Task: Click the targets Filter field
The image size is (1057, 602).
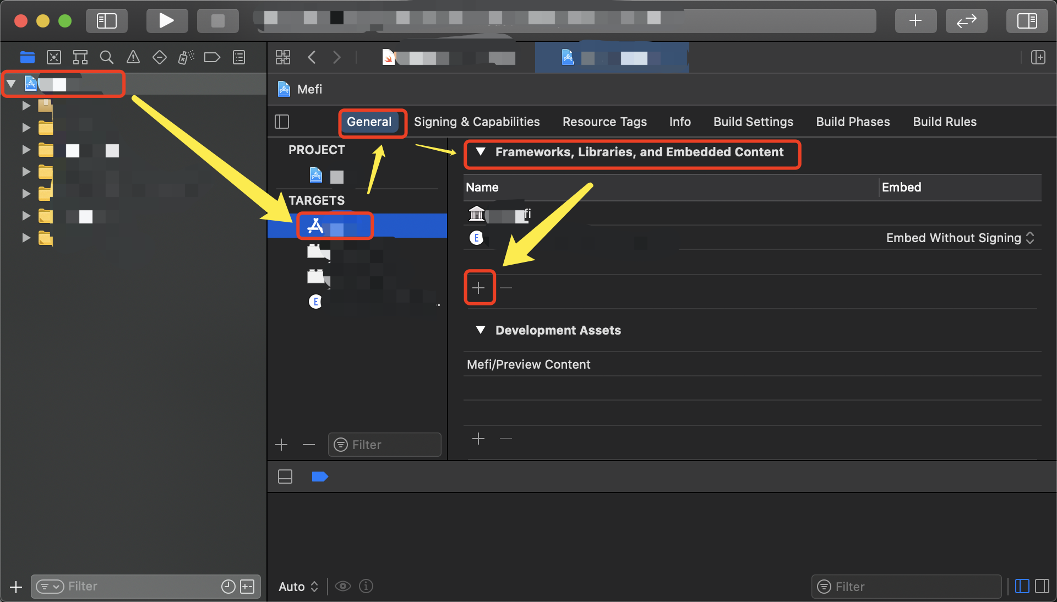Action: 384,445
